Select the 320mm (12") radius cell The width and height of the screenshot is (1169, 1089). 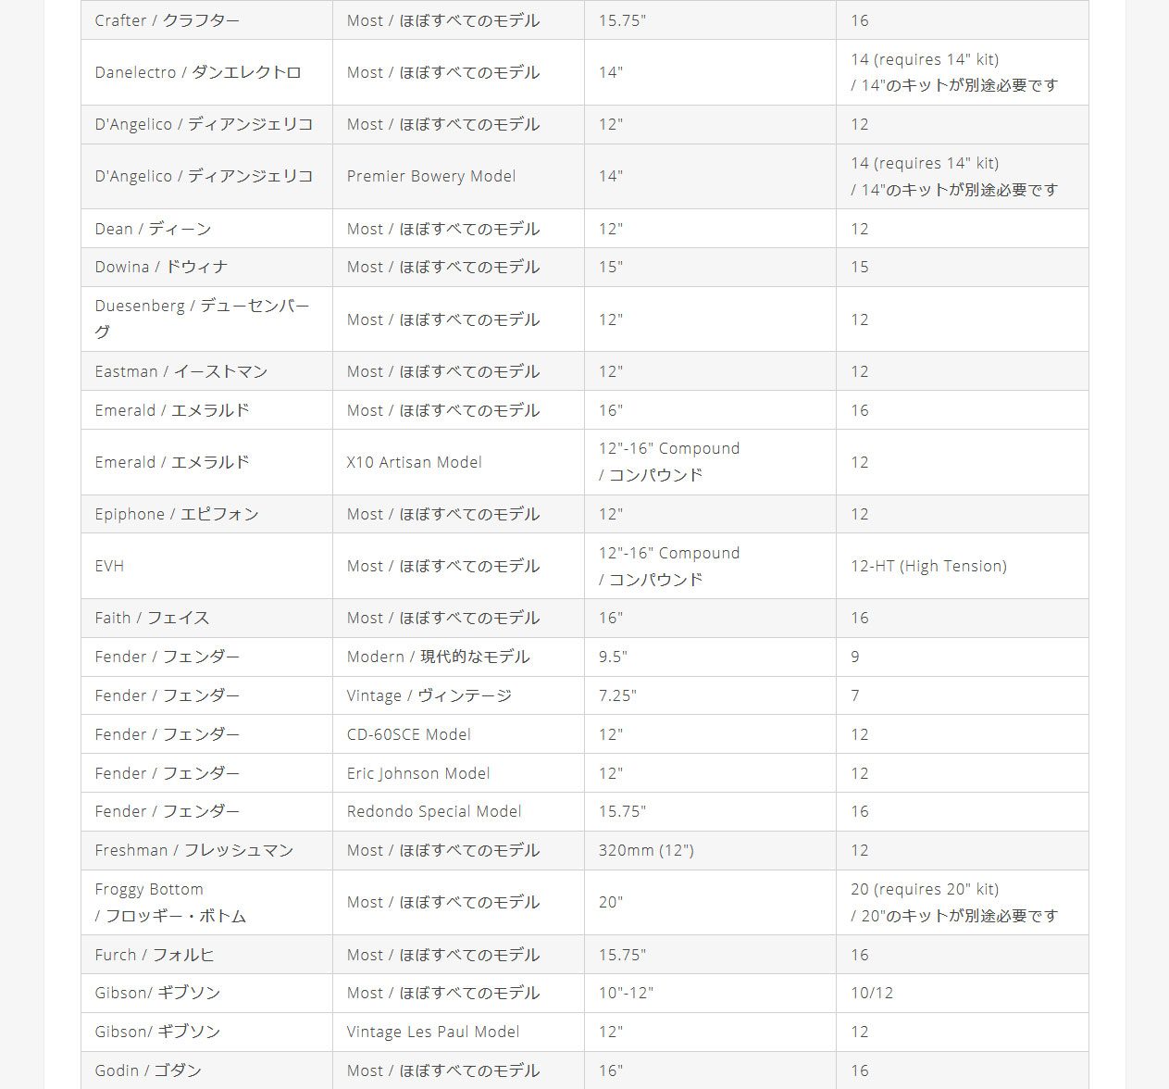coord(646,850)
